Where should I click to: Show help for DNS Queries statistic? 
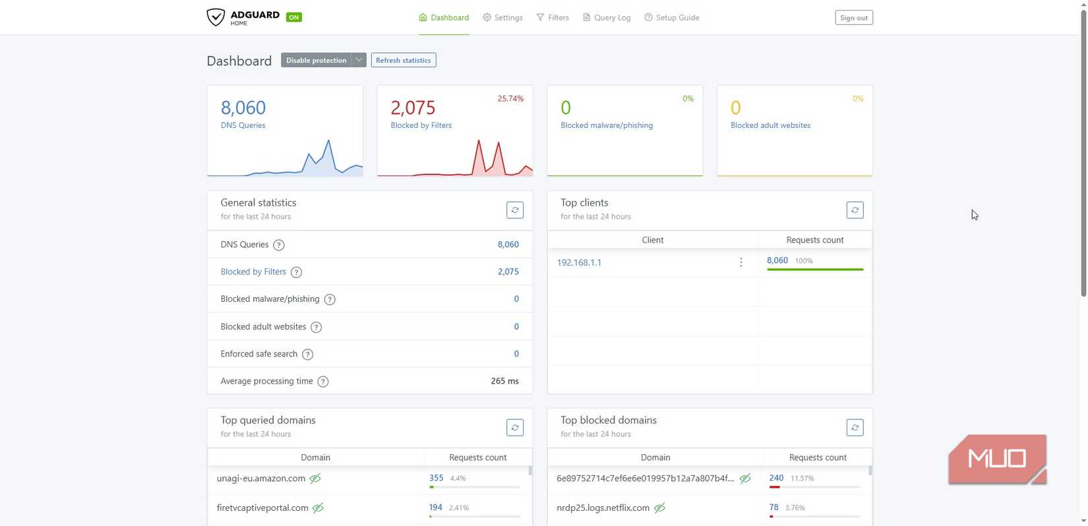[x=279, y=245]
